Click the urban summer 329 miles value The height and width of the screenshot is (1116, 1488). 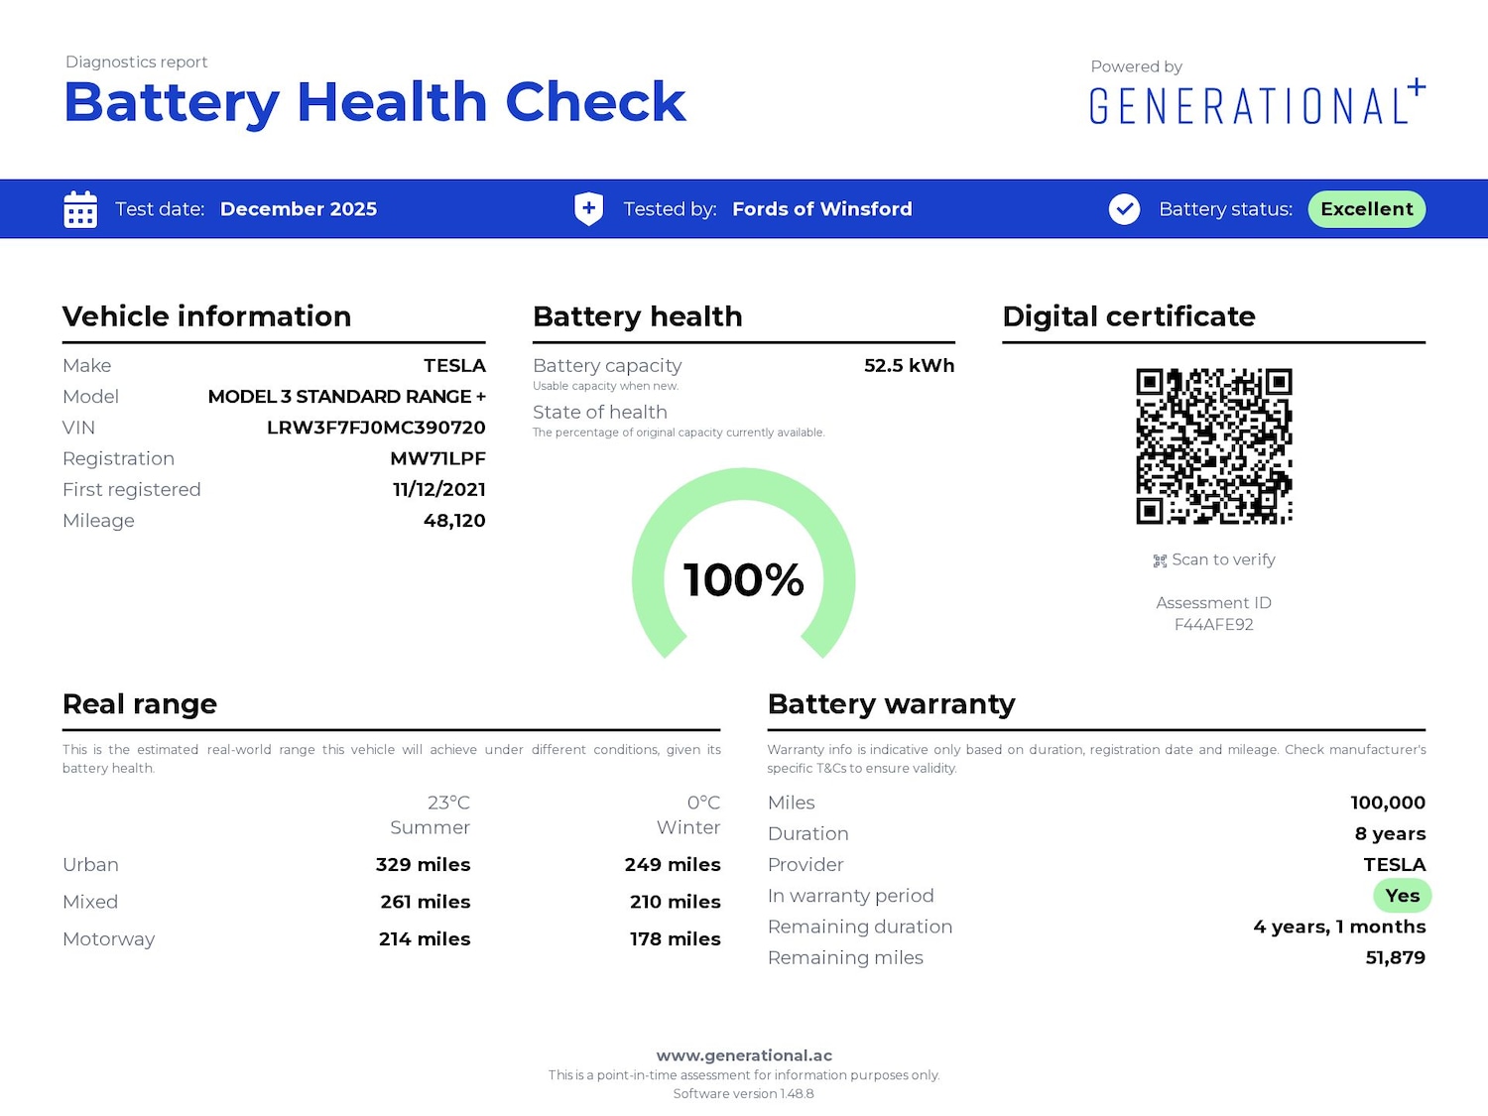tap(423, 864)
